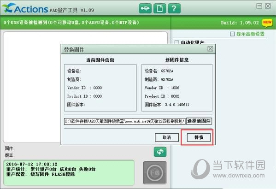Image resolution: width=276 pixels, height=189 pixels.
Task: Click the USB device detection status text
Action: click(x=71, y=23)
